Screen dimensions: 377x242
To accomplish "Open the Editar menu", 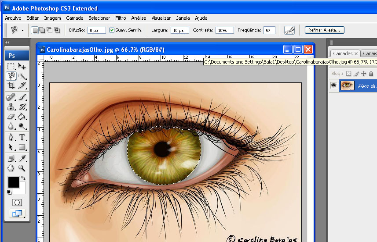I will [x=33, y=18].
